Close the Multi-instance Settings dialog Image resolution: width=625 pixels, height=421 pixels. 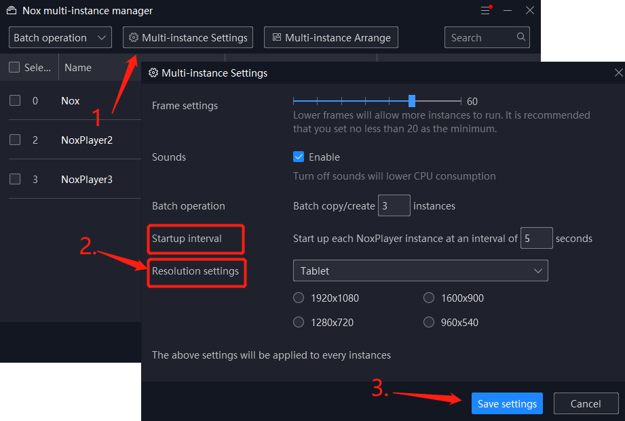618,73
